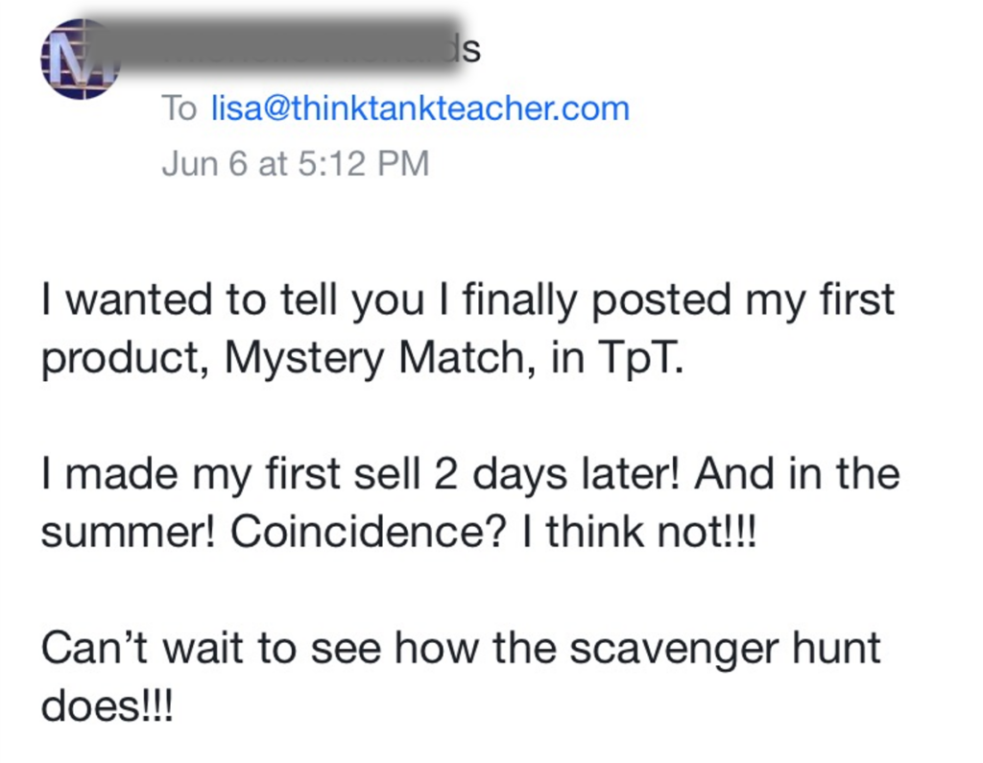Click the sender's round avatar icon

click(81, 60)
